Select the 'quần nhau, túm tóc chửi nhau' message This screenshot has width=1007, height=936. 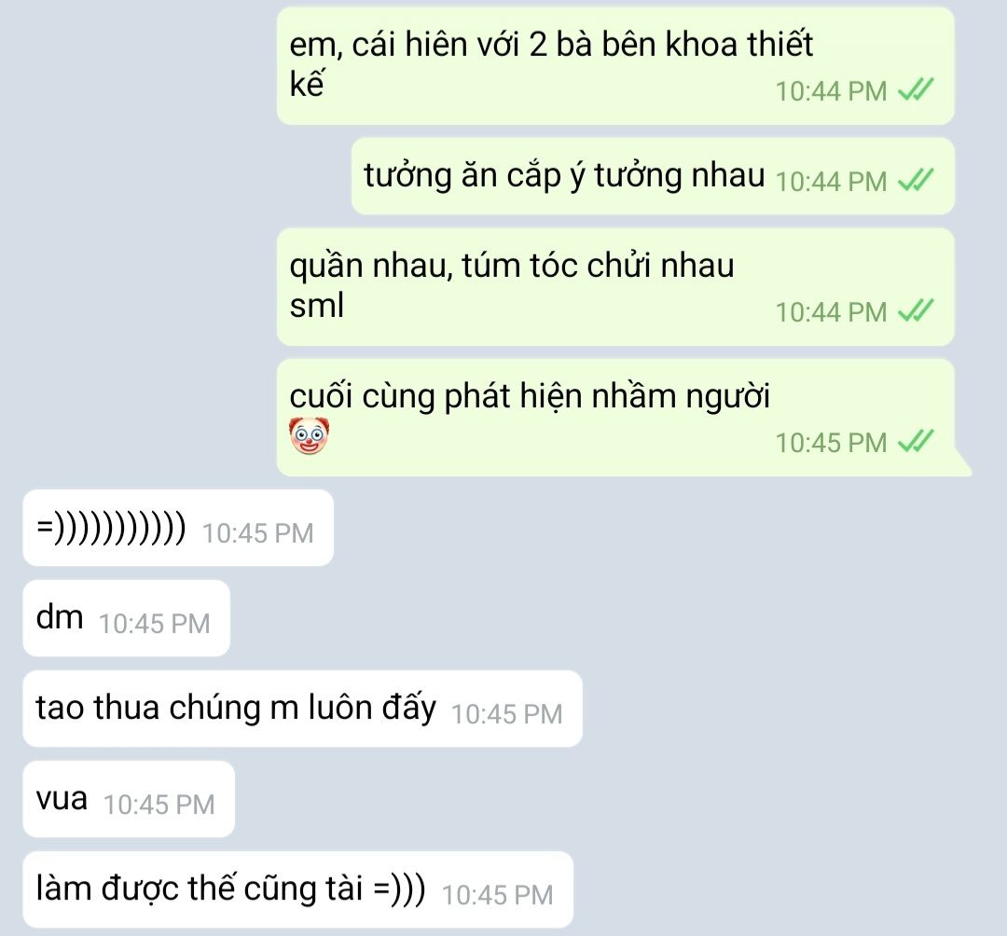pos(615,286)
